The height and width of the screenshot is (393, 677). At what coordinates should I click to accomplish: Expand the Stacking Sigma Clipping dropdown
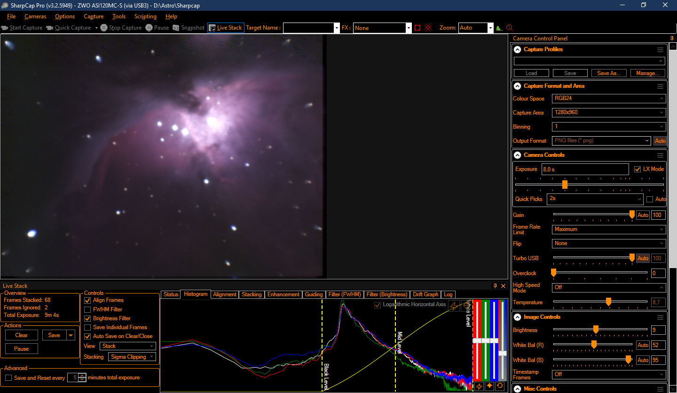pos(132,357)
